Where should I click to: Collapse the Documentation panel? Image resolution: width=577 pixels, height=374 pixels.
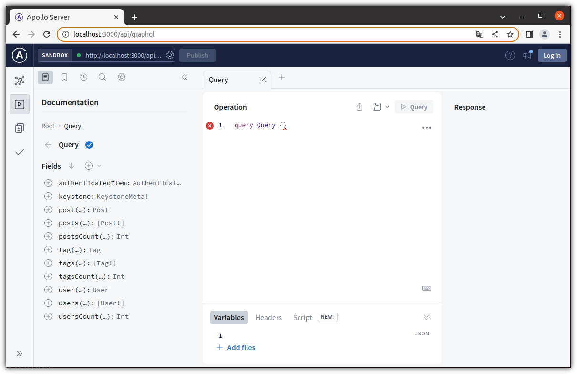pyautogui.click(x=185, y=77)
